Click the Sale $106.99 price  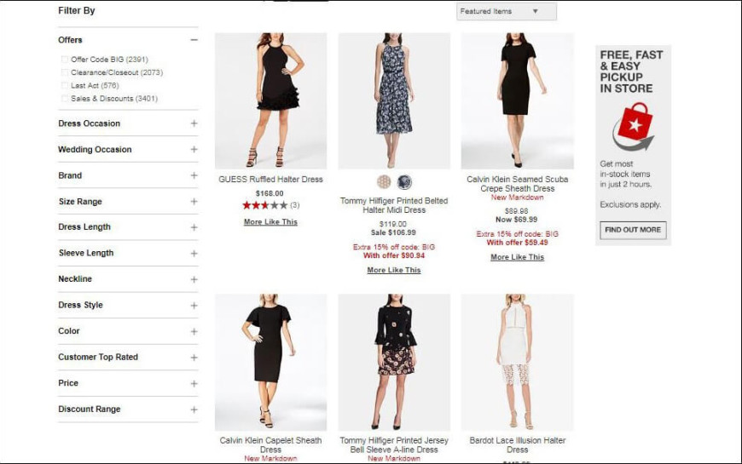(x=393, y=232)
